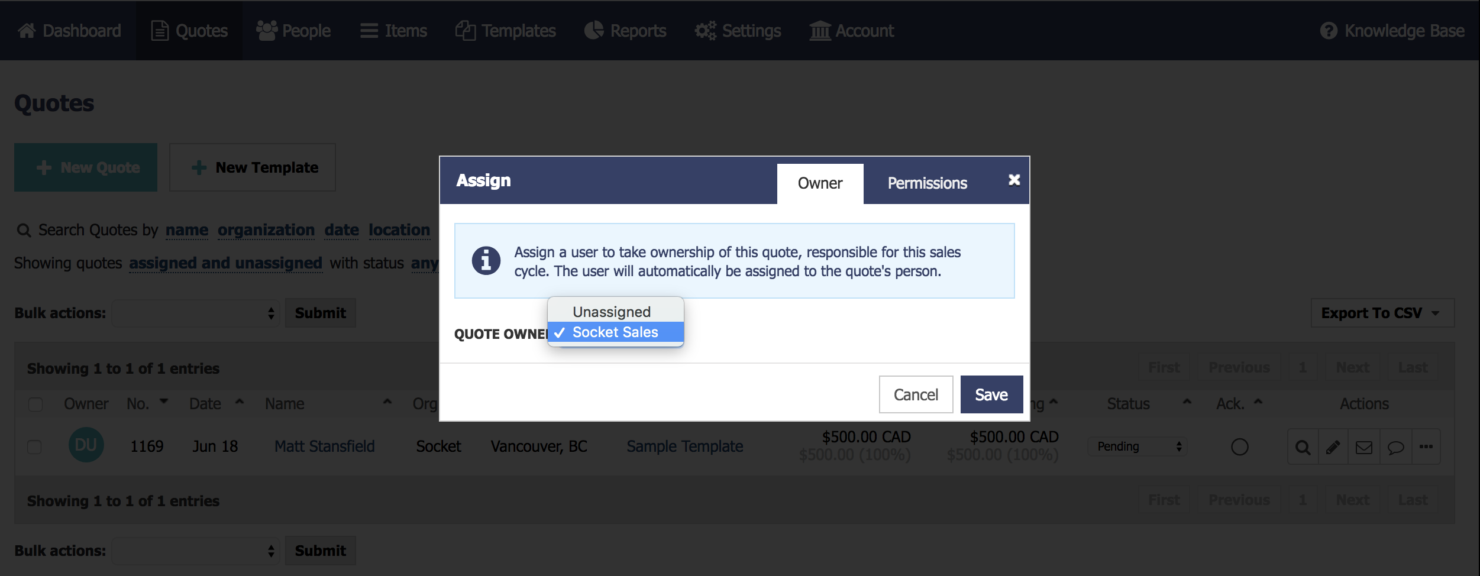Open the Pending status dropdown
The image size is (1480, 576).
coord(1138,446)
